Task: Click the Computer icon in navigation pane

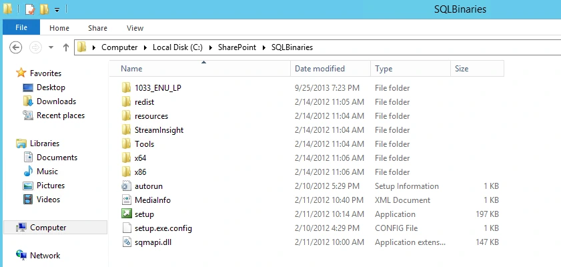Action: coord(21,227)
